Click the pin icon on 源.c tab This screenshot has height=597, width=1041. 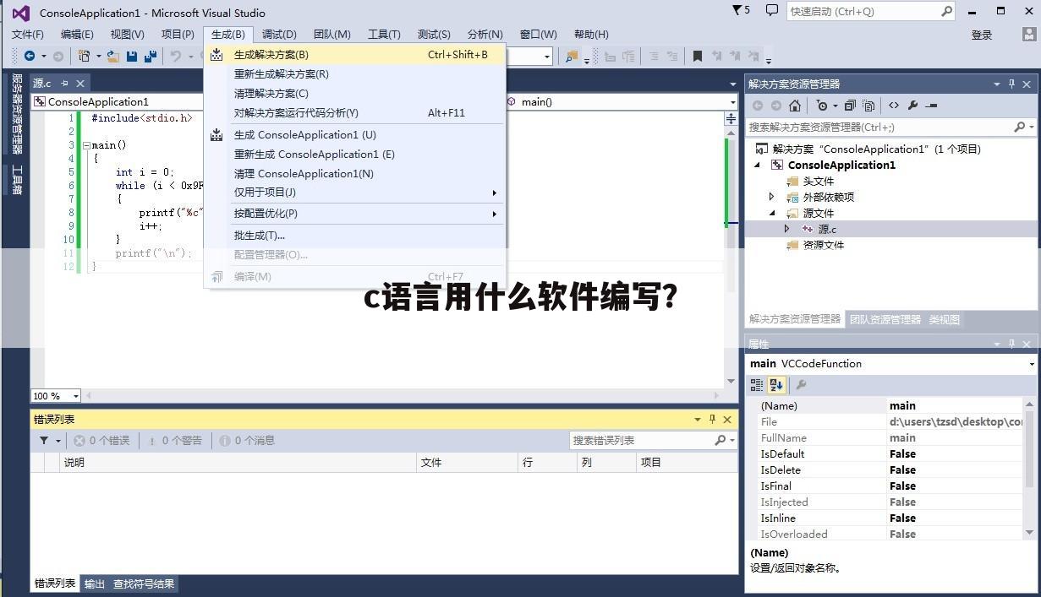(x=64, y=83)
